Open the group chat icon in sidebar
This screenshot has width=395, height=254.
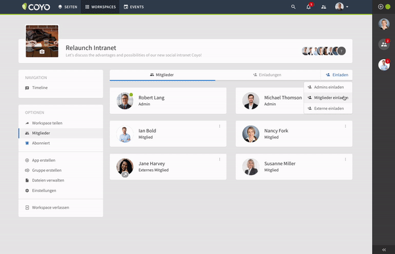(x=384, y=44)
